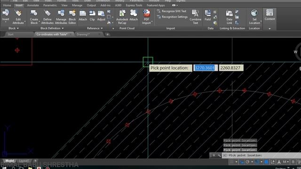Toggle the ortho mode icon in status bar
Viewport: 301px width, 169px height.
point(242,162)
